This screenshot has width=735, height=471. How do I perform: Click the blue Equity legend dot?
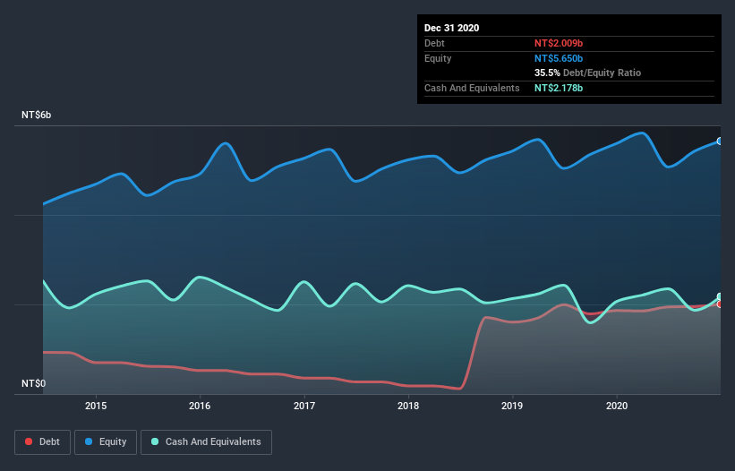coord(89,441)
